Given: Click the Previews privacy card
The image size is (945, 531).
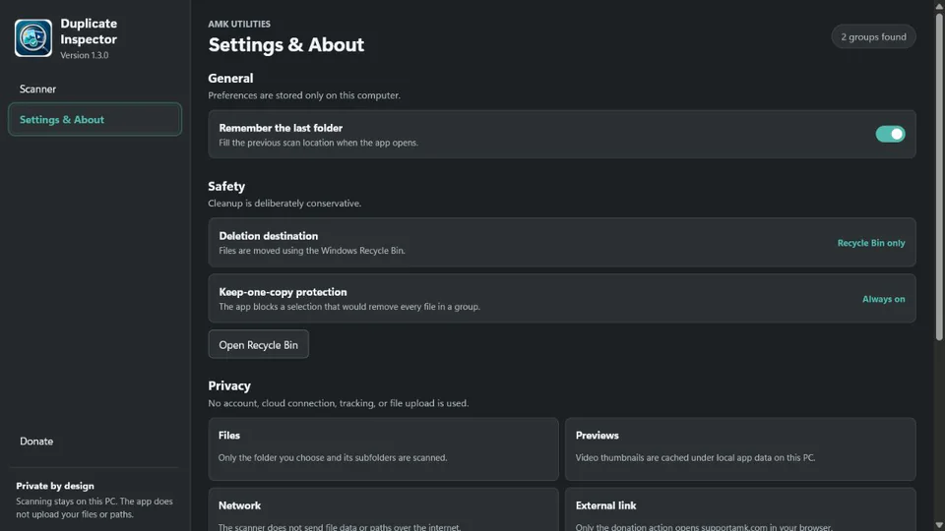Looking at the screenshot, I should coord(740,449).
